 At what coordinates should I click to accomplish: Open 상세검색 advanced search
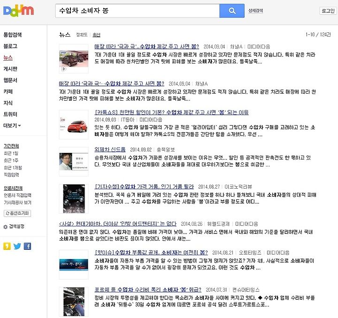point(255,11)
